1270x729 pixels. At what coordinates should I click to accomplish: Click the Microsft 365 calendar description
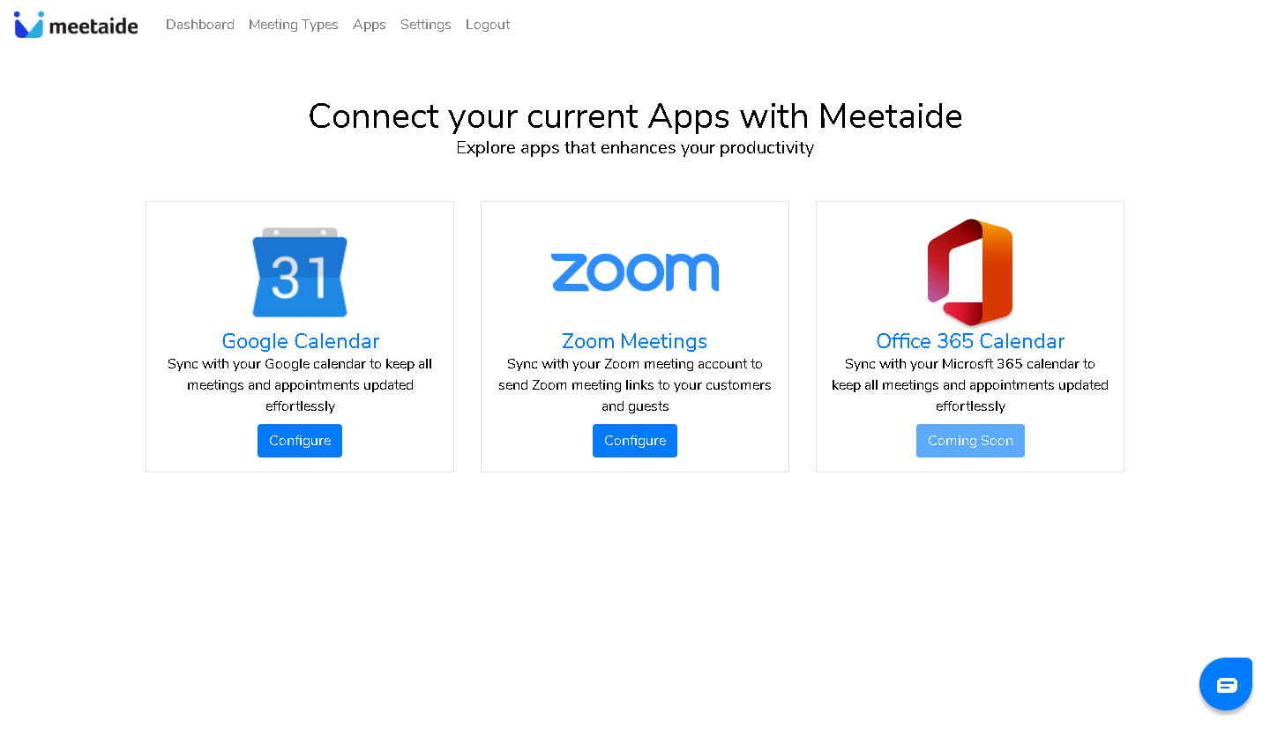coord(970,385)
